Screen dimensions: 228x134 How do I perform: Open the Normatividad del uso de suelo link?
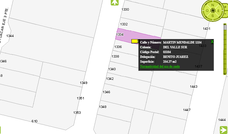point(160,66)
